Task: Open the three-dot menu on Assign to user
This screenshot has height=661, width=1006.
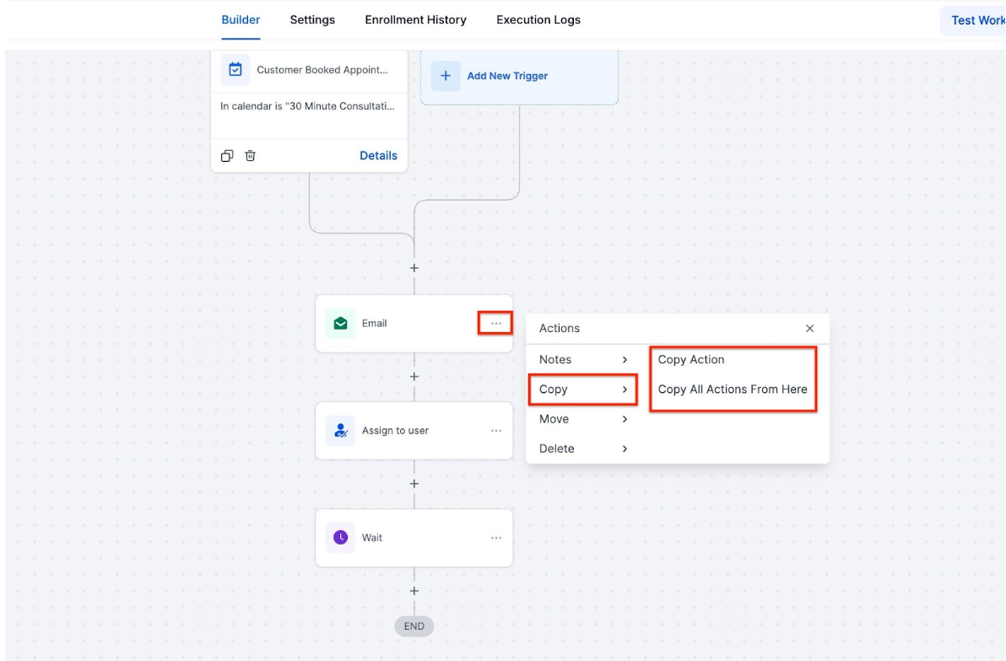Action: [x=495, y=430]
